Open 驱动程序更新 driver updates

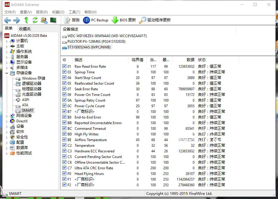(x=155, y=20)
